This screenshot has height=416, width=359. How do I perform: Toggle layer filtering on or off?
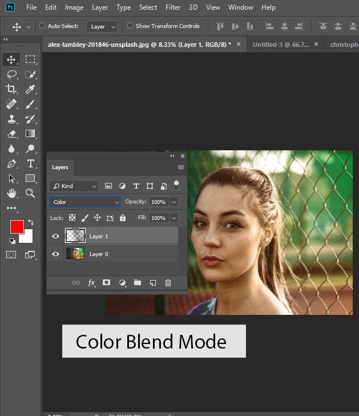[x=176, y=186]
